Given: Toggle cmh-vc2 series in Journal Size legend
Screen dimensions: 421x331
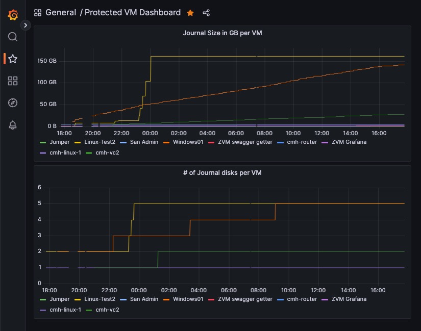Looking at the screenshot, I should point(107,152).
